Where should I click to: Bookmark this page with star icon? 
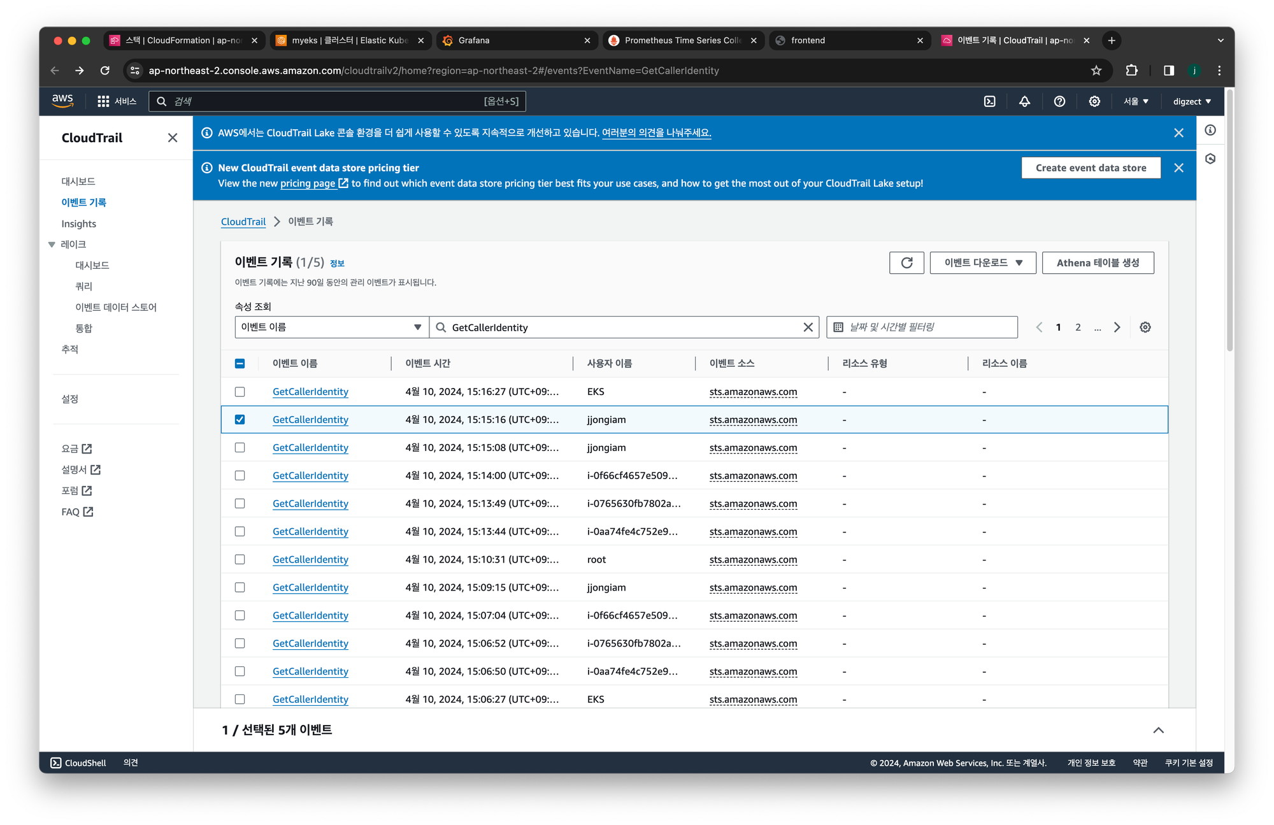click(1096, 71)
